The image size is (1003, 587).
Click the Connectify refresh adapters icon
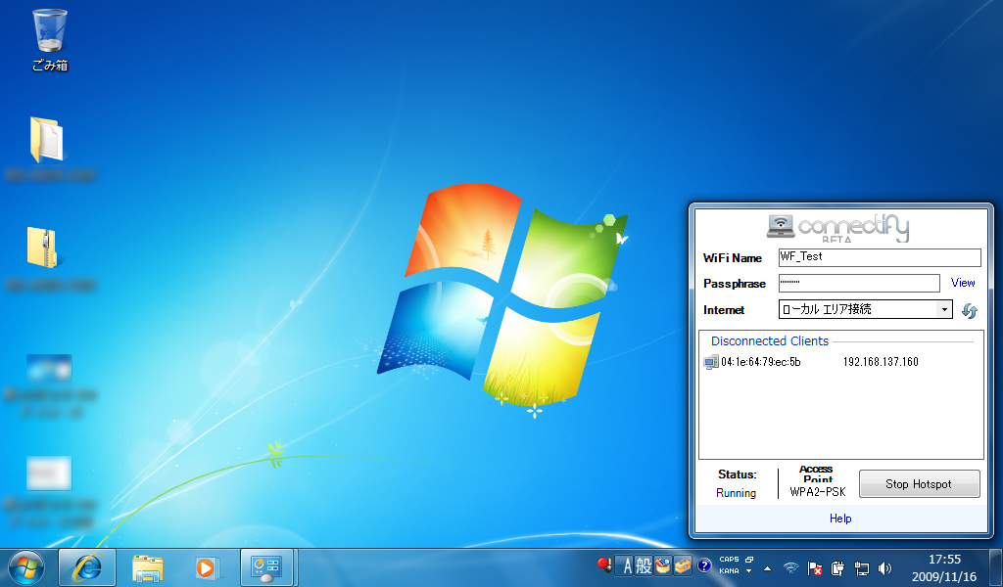coord(969,310)
